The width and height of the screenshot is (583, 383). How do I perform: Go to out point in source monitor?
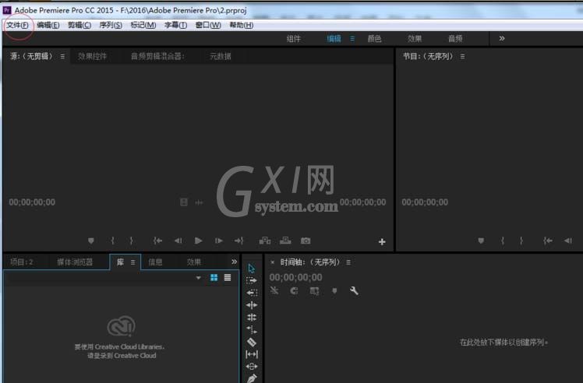tap(238, 241)
